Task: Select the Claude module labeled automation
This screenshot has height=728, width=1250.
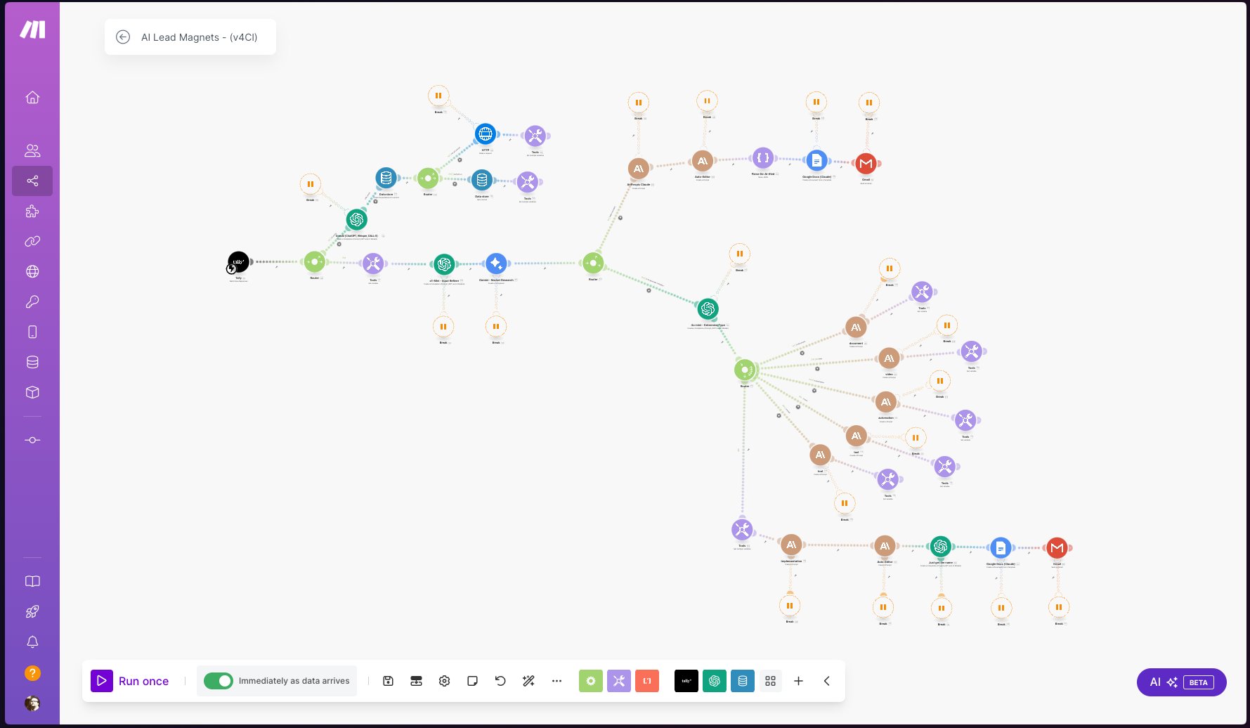Action: [x=886, y=403]
